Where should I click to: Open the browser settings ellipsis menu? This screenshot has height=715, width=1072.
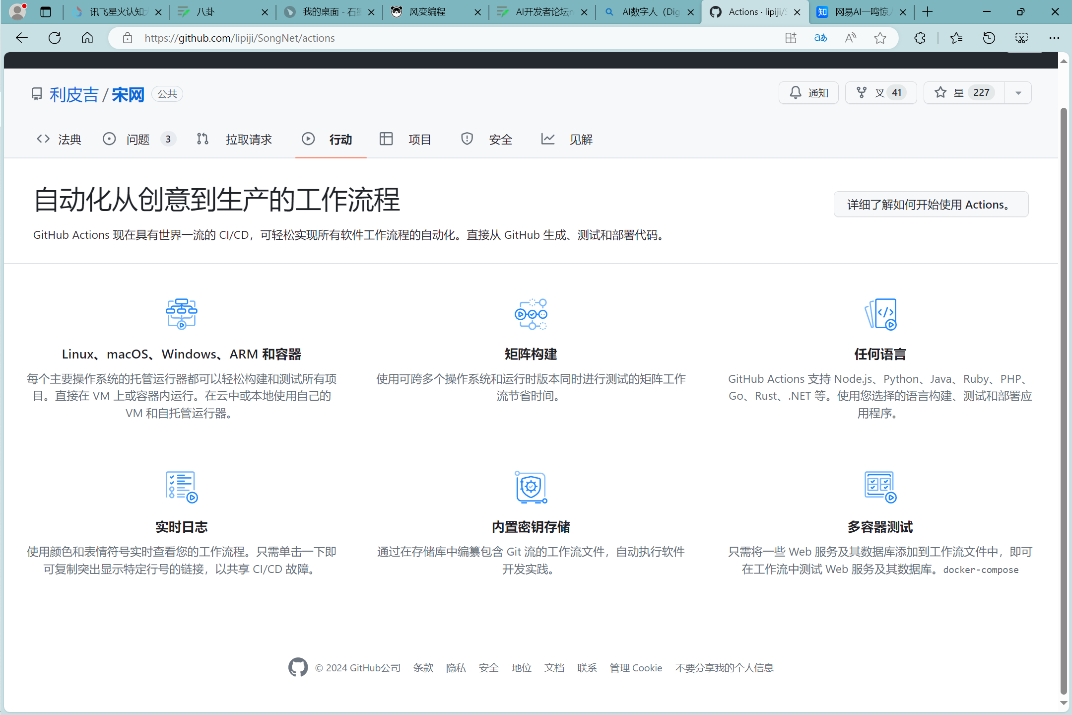point(1055,38)
